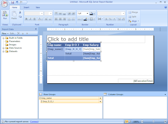Open the font color picker
This screenshot has height=124, width=168.
click(x=40, y=19)
